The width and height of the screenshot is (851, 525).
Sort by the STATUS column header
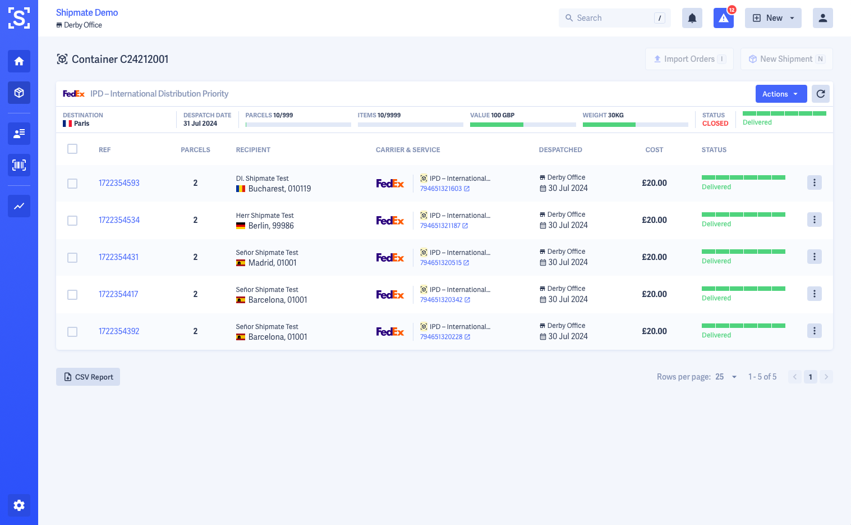[x=714, y=150]
